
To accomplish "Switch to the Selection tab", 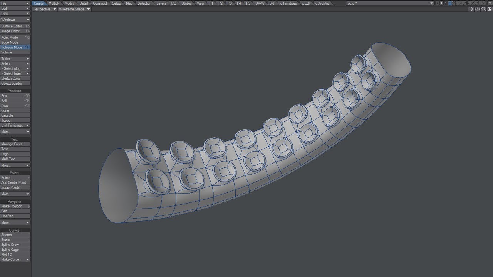I will coord(144,3).
